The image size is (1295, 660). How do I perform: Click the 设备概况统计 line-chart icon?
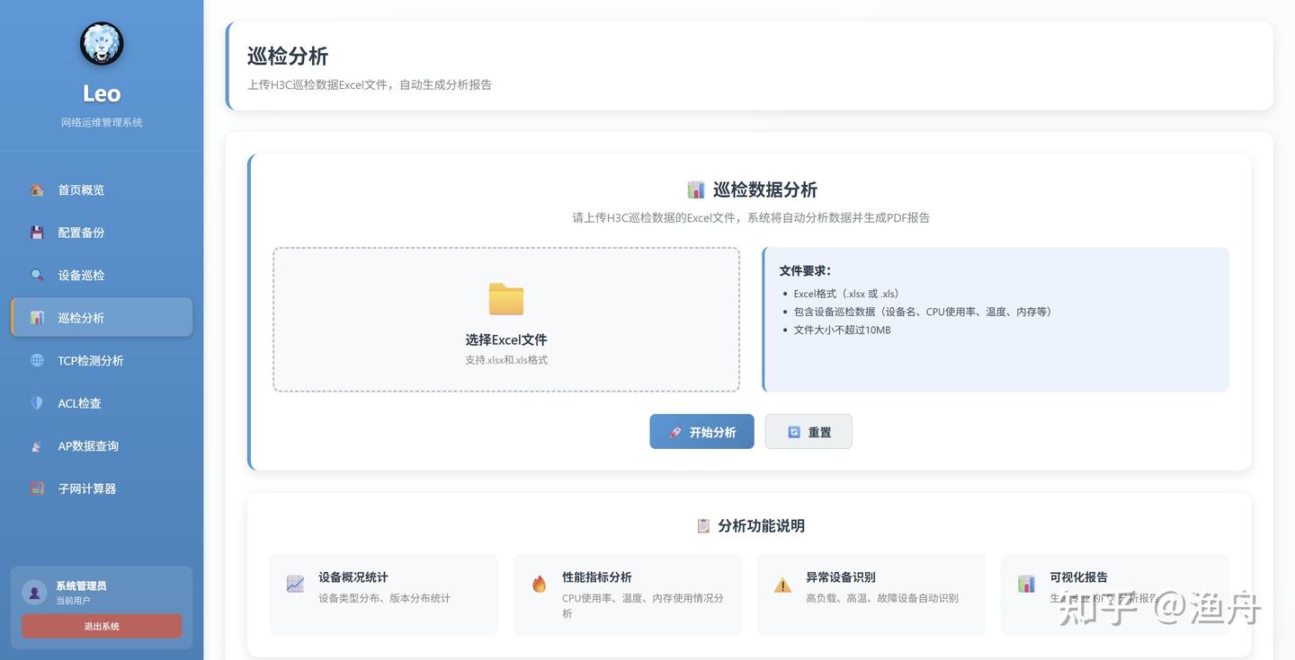295,584
